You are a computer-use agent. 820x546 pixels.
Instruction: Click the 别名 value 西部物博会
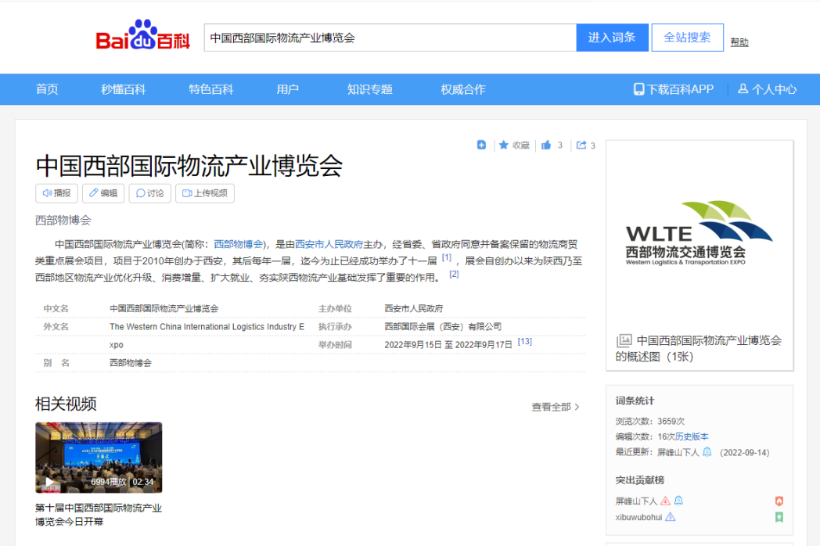pos(131,363)
